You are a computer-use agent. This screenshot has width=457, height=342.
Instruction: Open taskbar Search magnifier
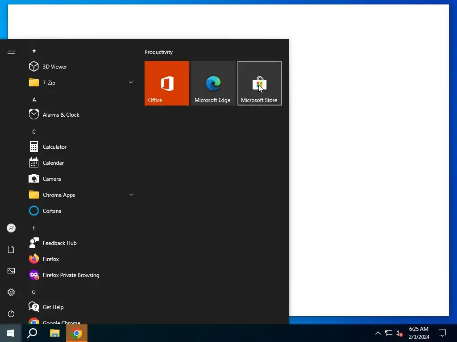coord(32,333)
